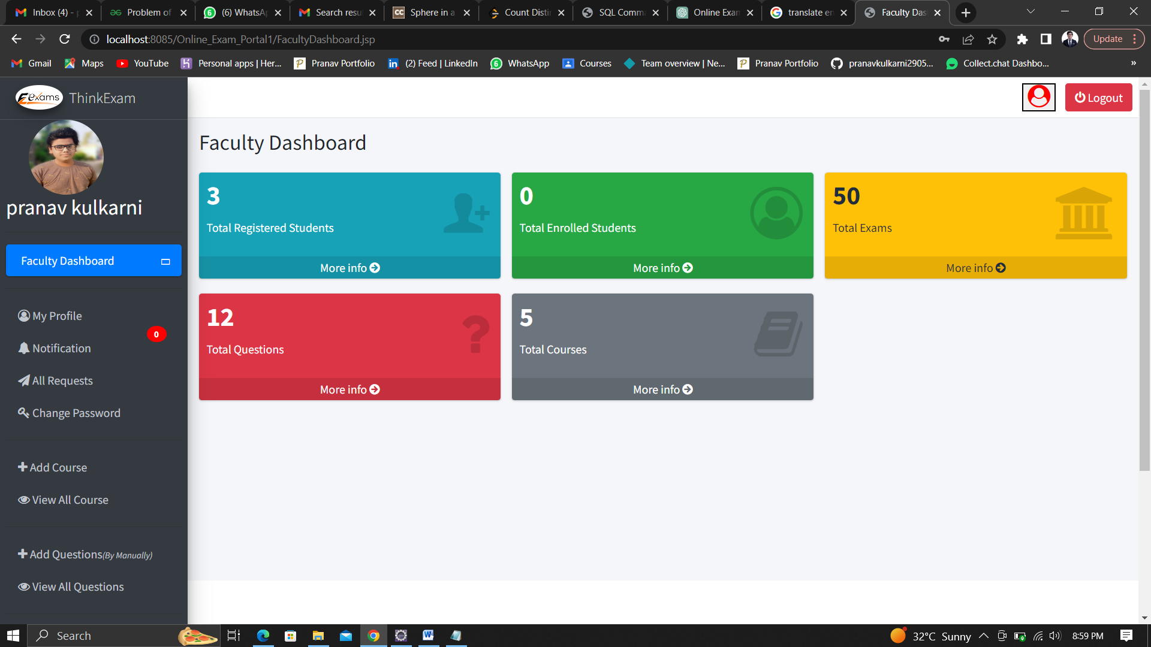
Task: Click the browser address bar URL
Action: click(x=240, y=40)
